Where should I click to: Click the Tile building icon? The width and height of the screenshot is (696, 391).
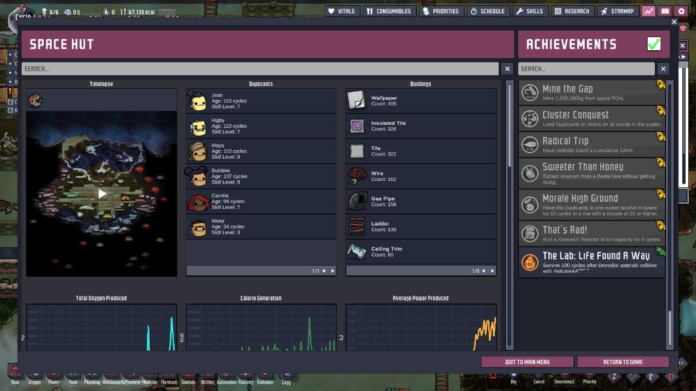(x=357, y=151)
